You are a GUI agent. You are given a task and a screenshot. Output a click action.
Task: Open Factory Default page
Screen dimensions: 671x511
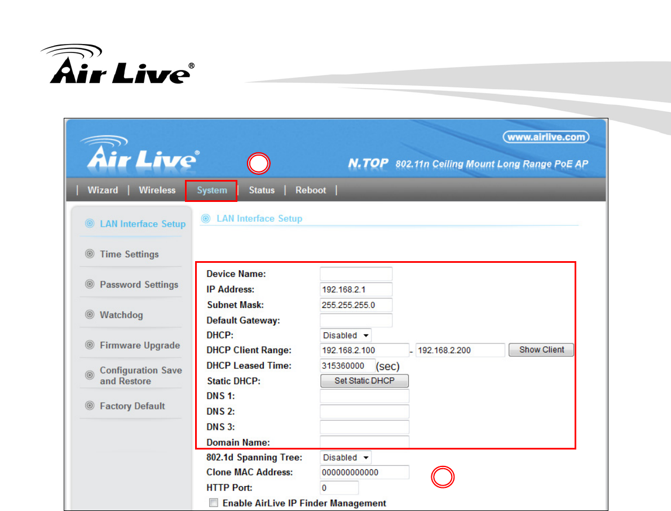[x=133, y=406]
